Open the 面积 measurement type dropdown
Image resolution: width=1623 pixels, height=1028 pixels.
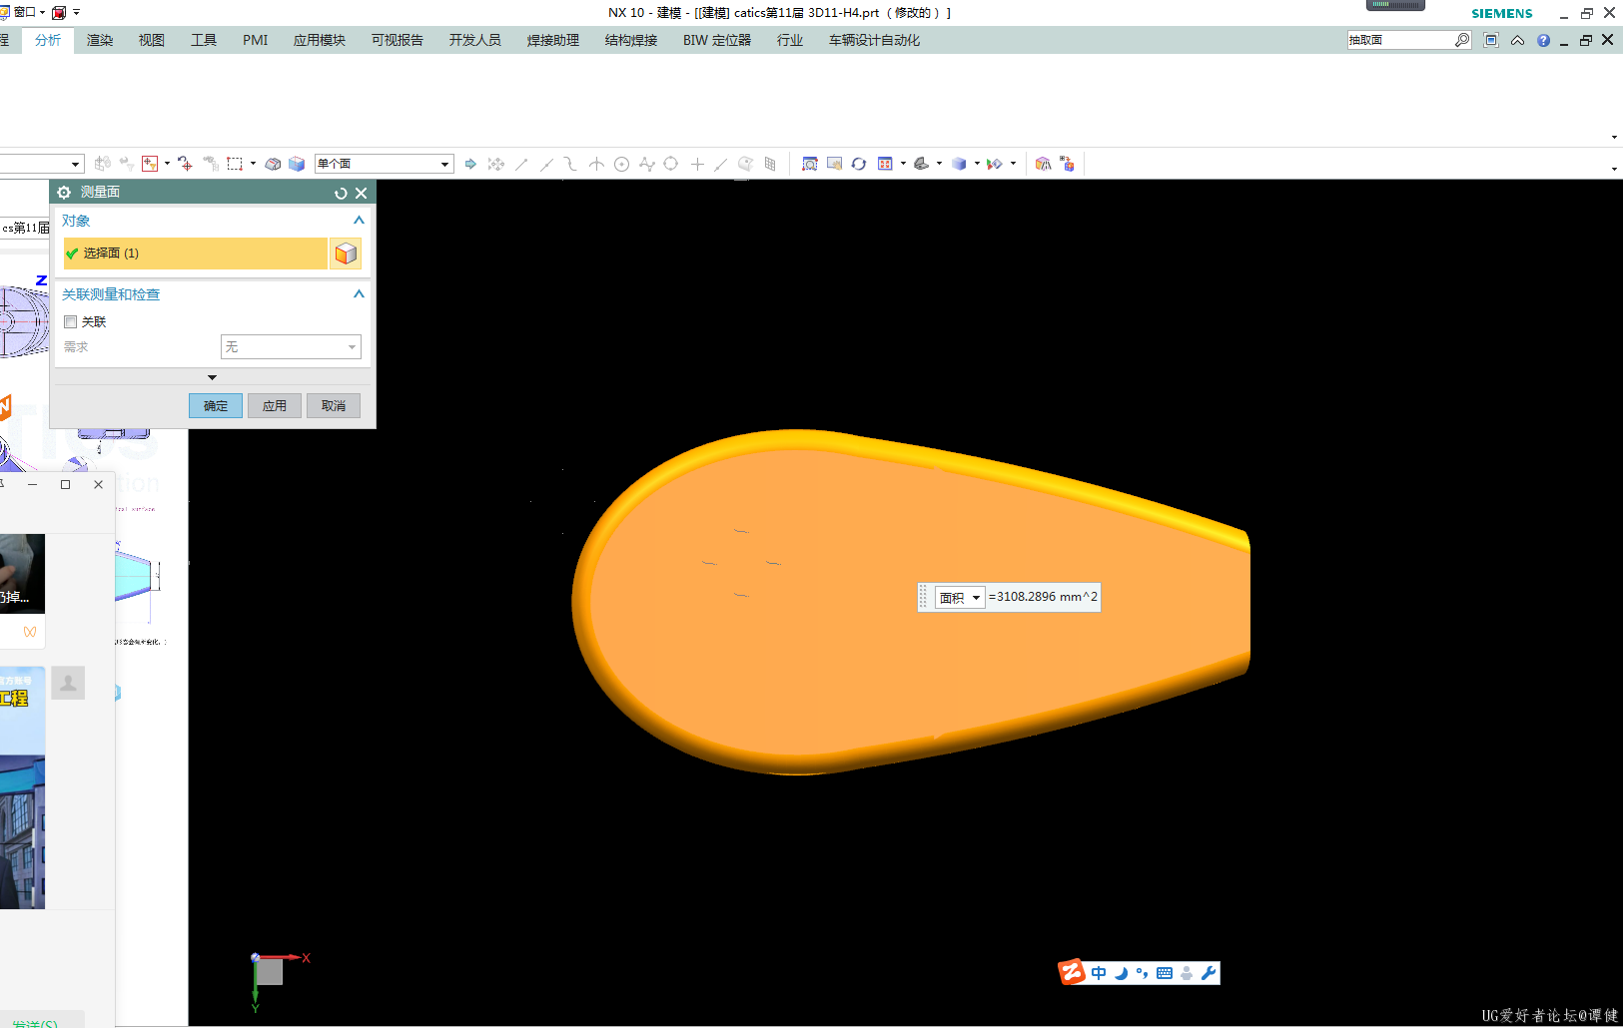[x=961, y=598]
